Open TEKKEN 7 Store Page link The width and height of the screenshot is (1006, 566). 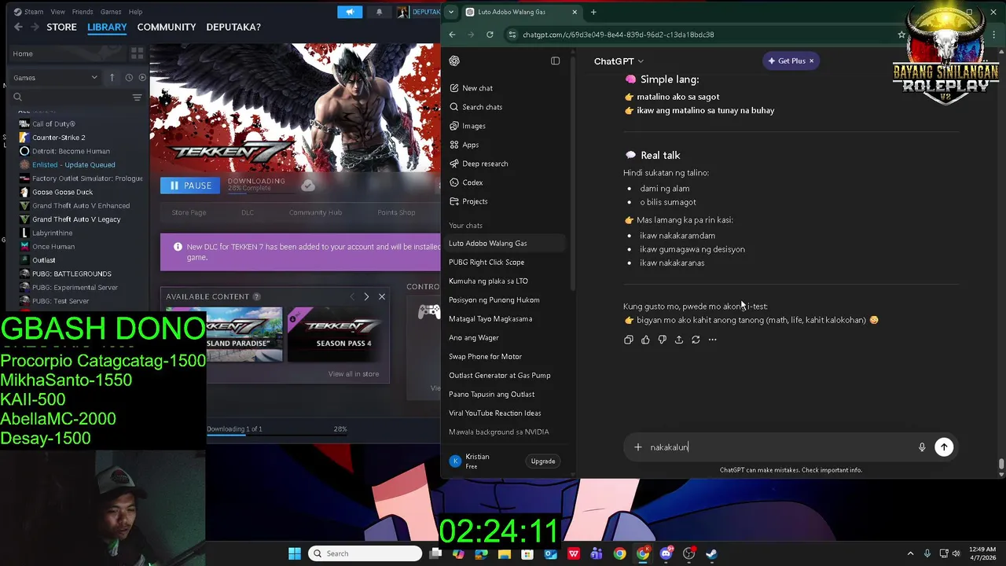point(189,212)
